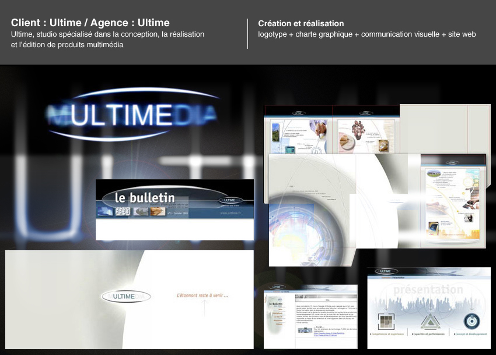The width and height of the screenshot is (496, 355).
Task: Open the large folder cover with the circular lens graphic
Action: coord(312,210)
